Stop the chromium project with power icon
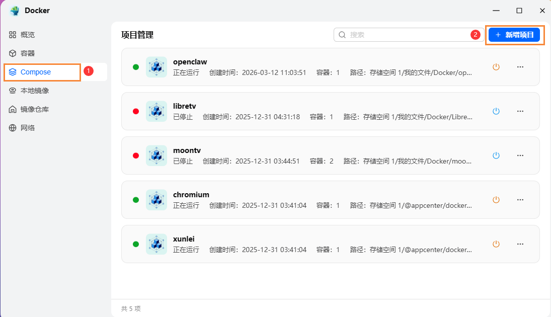Image resolution: width=551 pixels, height=317 pixels. tap(496, 200)
